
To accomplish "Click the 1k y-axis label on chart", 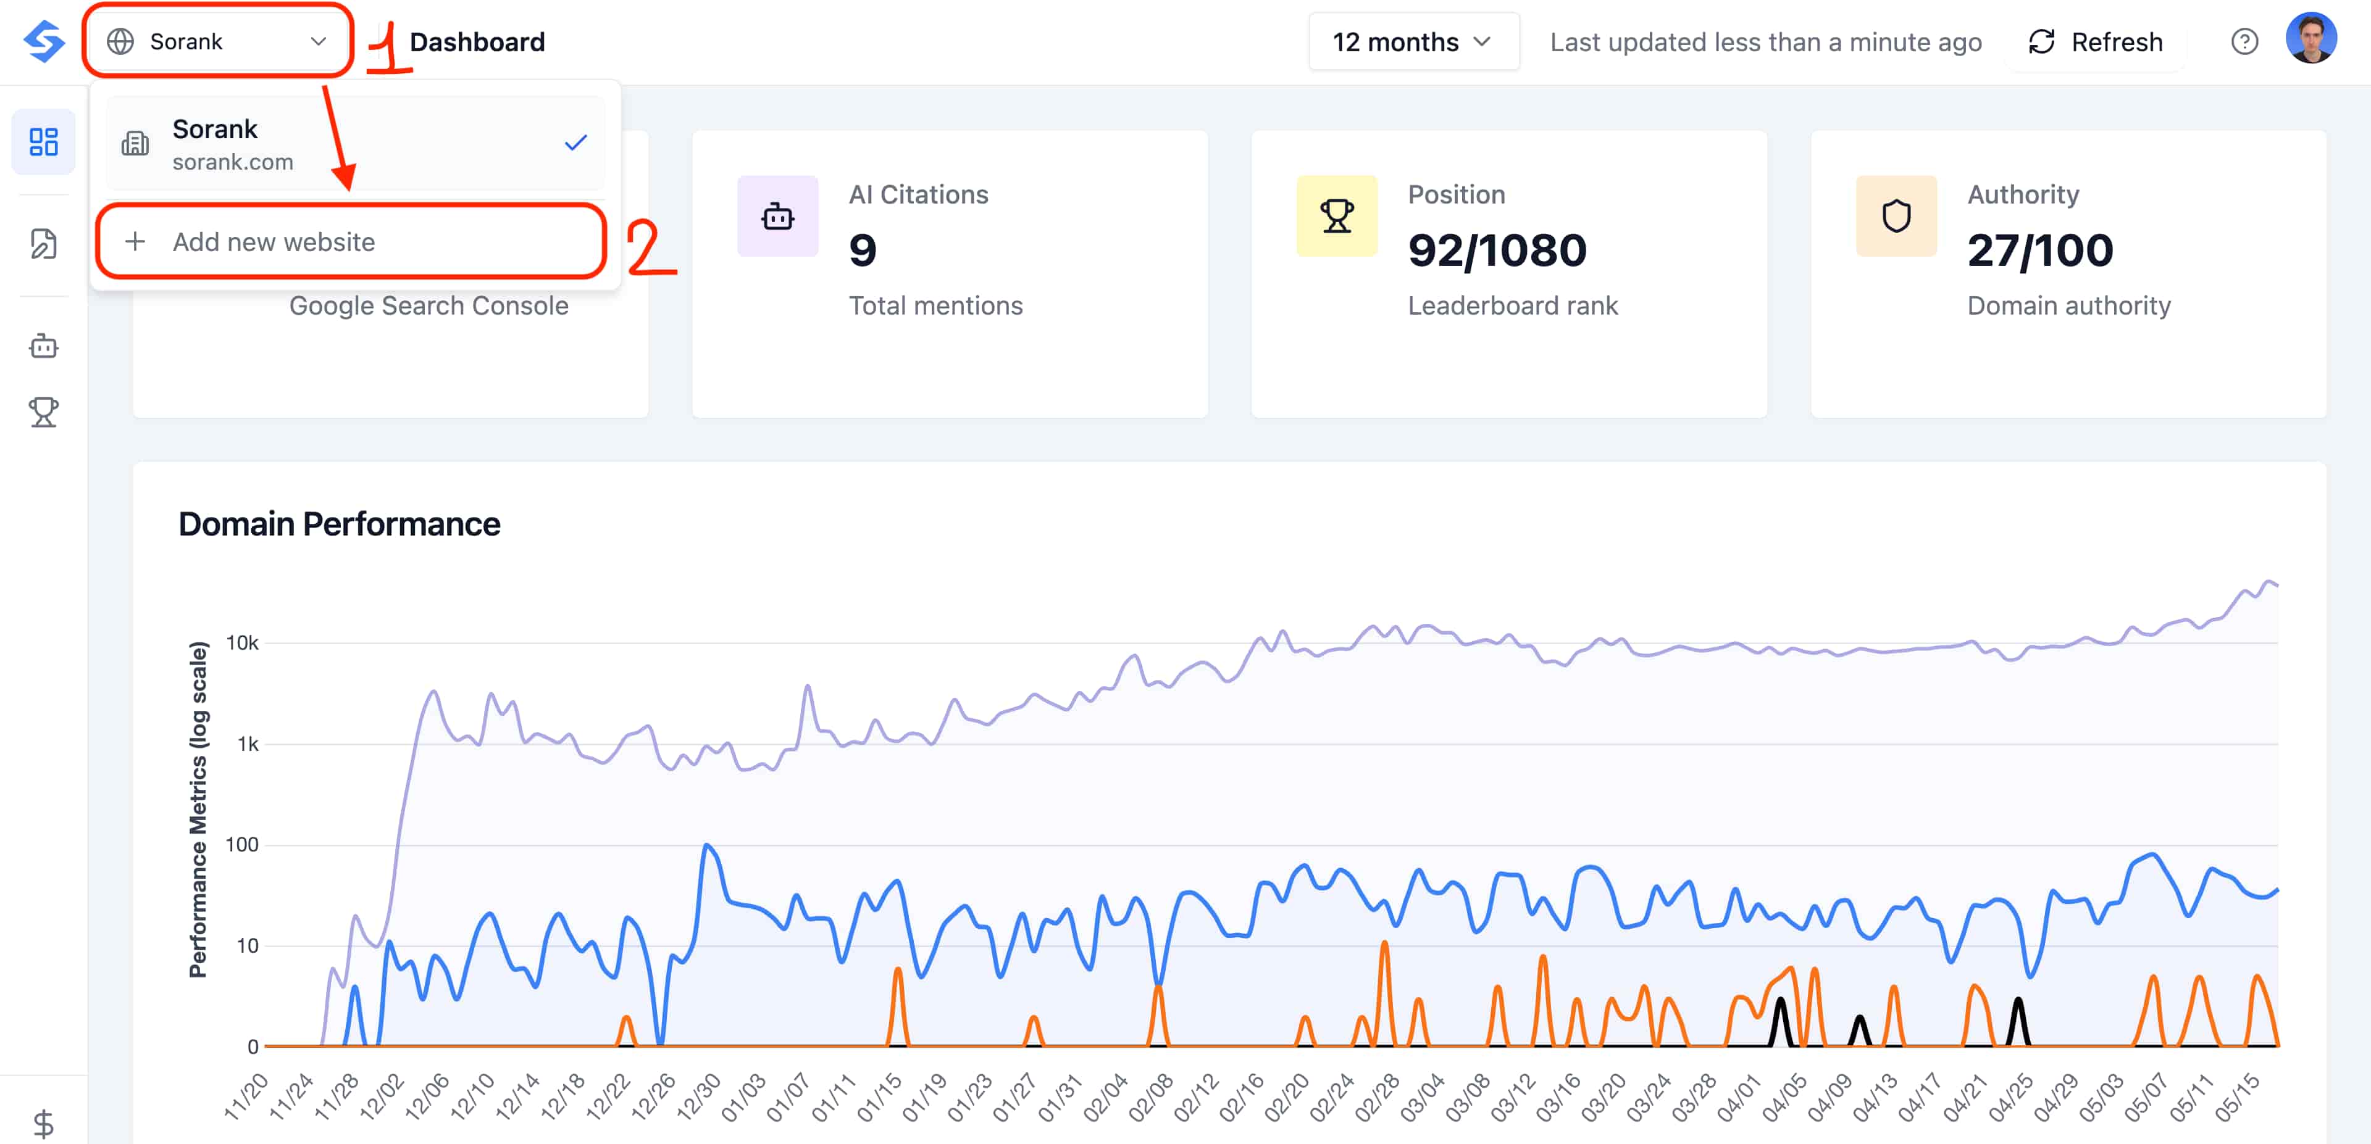I will tap(248, 744).
